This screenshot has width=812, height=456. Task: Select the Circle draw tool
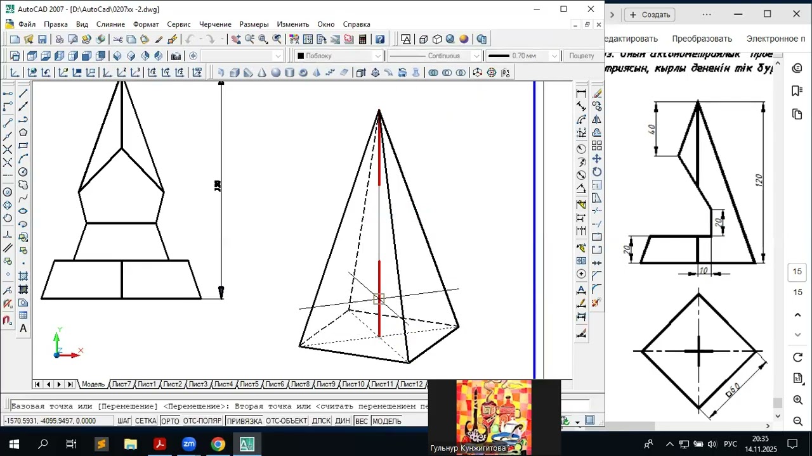[23, 172]
